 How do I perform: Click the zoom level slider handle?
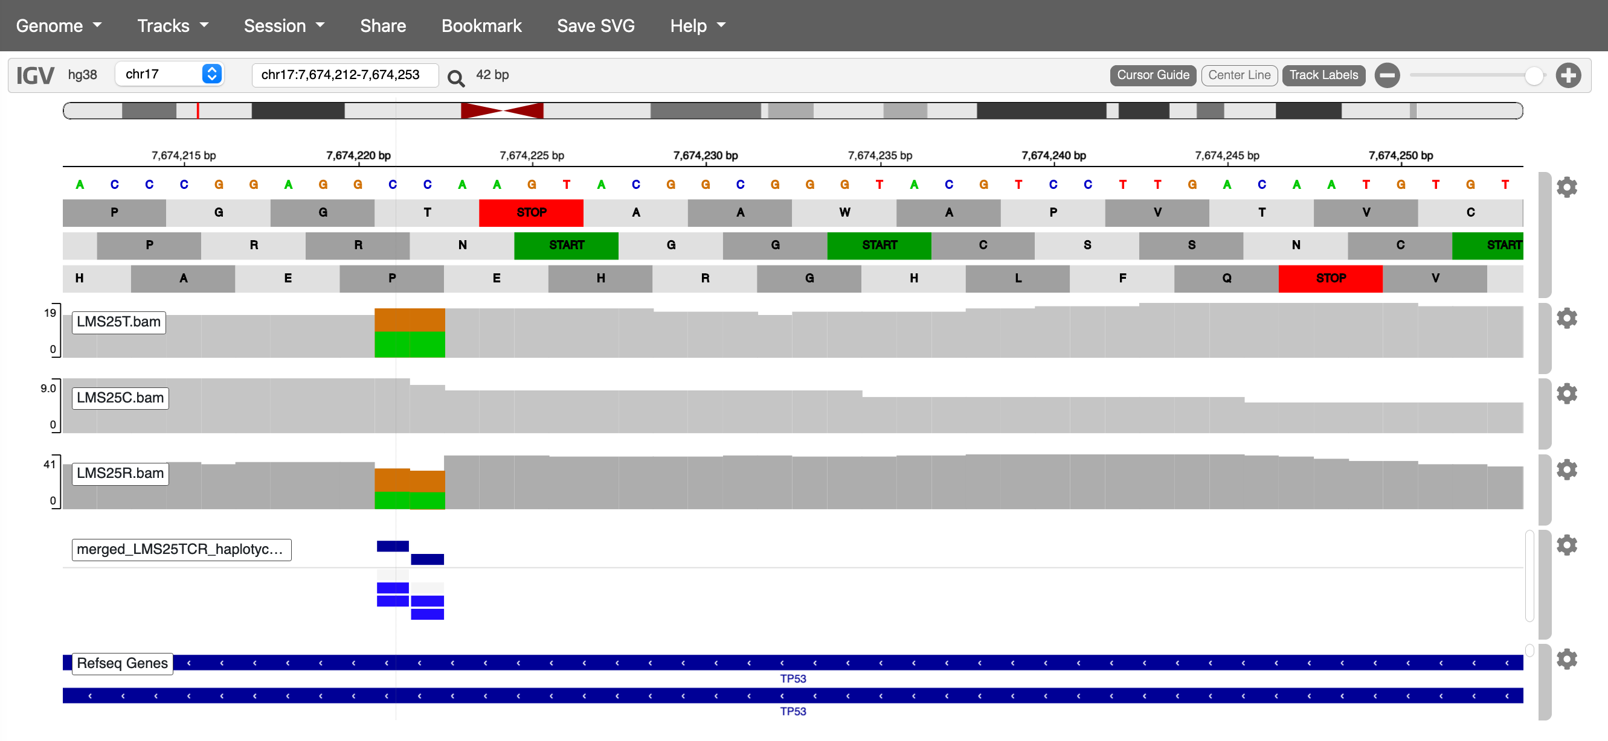(1533, 75)
